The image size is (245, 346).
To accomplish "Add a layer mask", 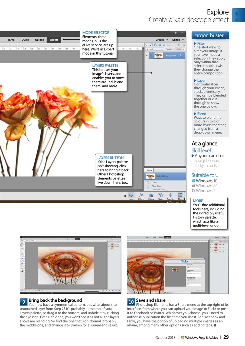I will [160, 45].
